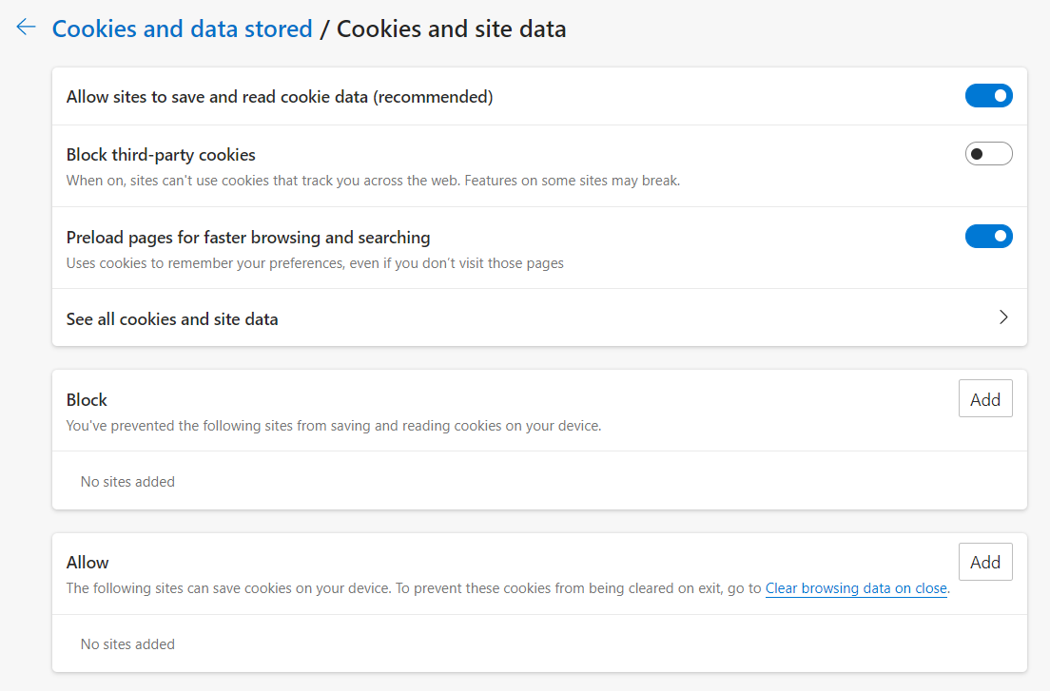
Task: Click the "Cookies and site data" page title
Action: tap(451, 29)
